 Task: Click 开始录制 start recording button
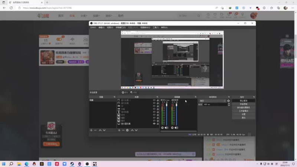(244, 104)
